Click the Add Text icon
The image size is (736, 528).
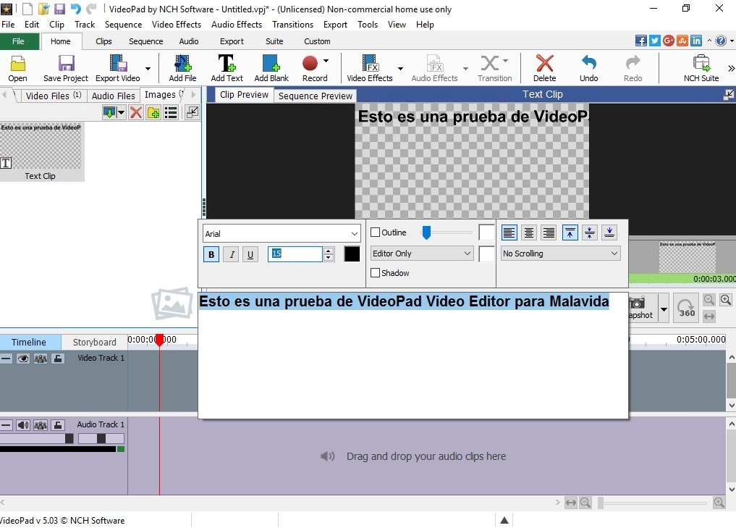pyautogui.click(x=227, y=68)
